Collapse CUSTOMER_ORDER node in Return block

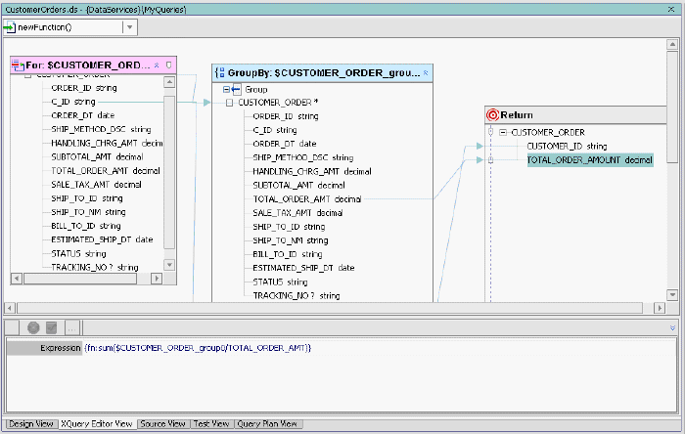(503, 132)
